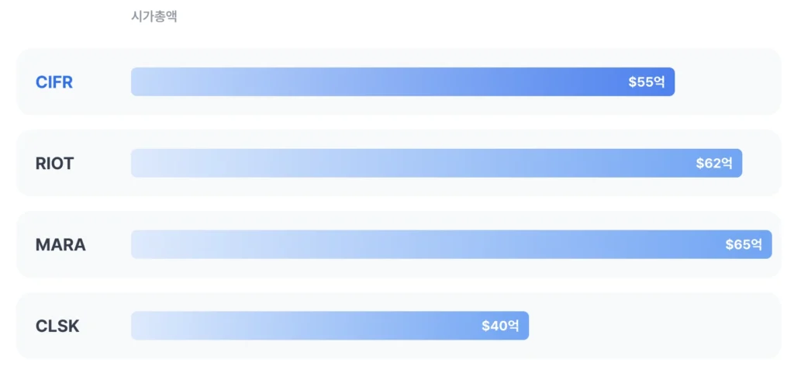Image resolution: width=794 pixels, height=373 pixels.
Task: Click empty card space right of the RIOT bar
Action: 760,164
